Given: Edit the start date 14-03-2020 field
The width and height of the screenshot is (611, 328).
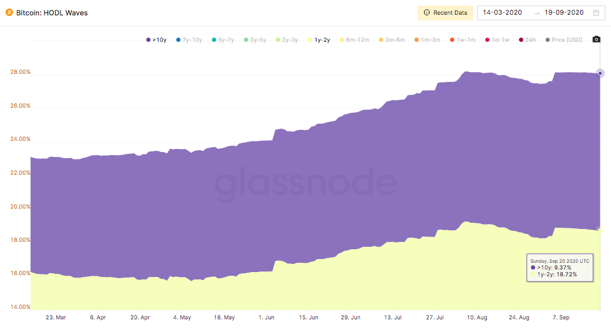Looking at the screenshot, I should click(502, 12).
